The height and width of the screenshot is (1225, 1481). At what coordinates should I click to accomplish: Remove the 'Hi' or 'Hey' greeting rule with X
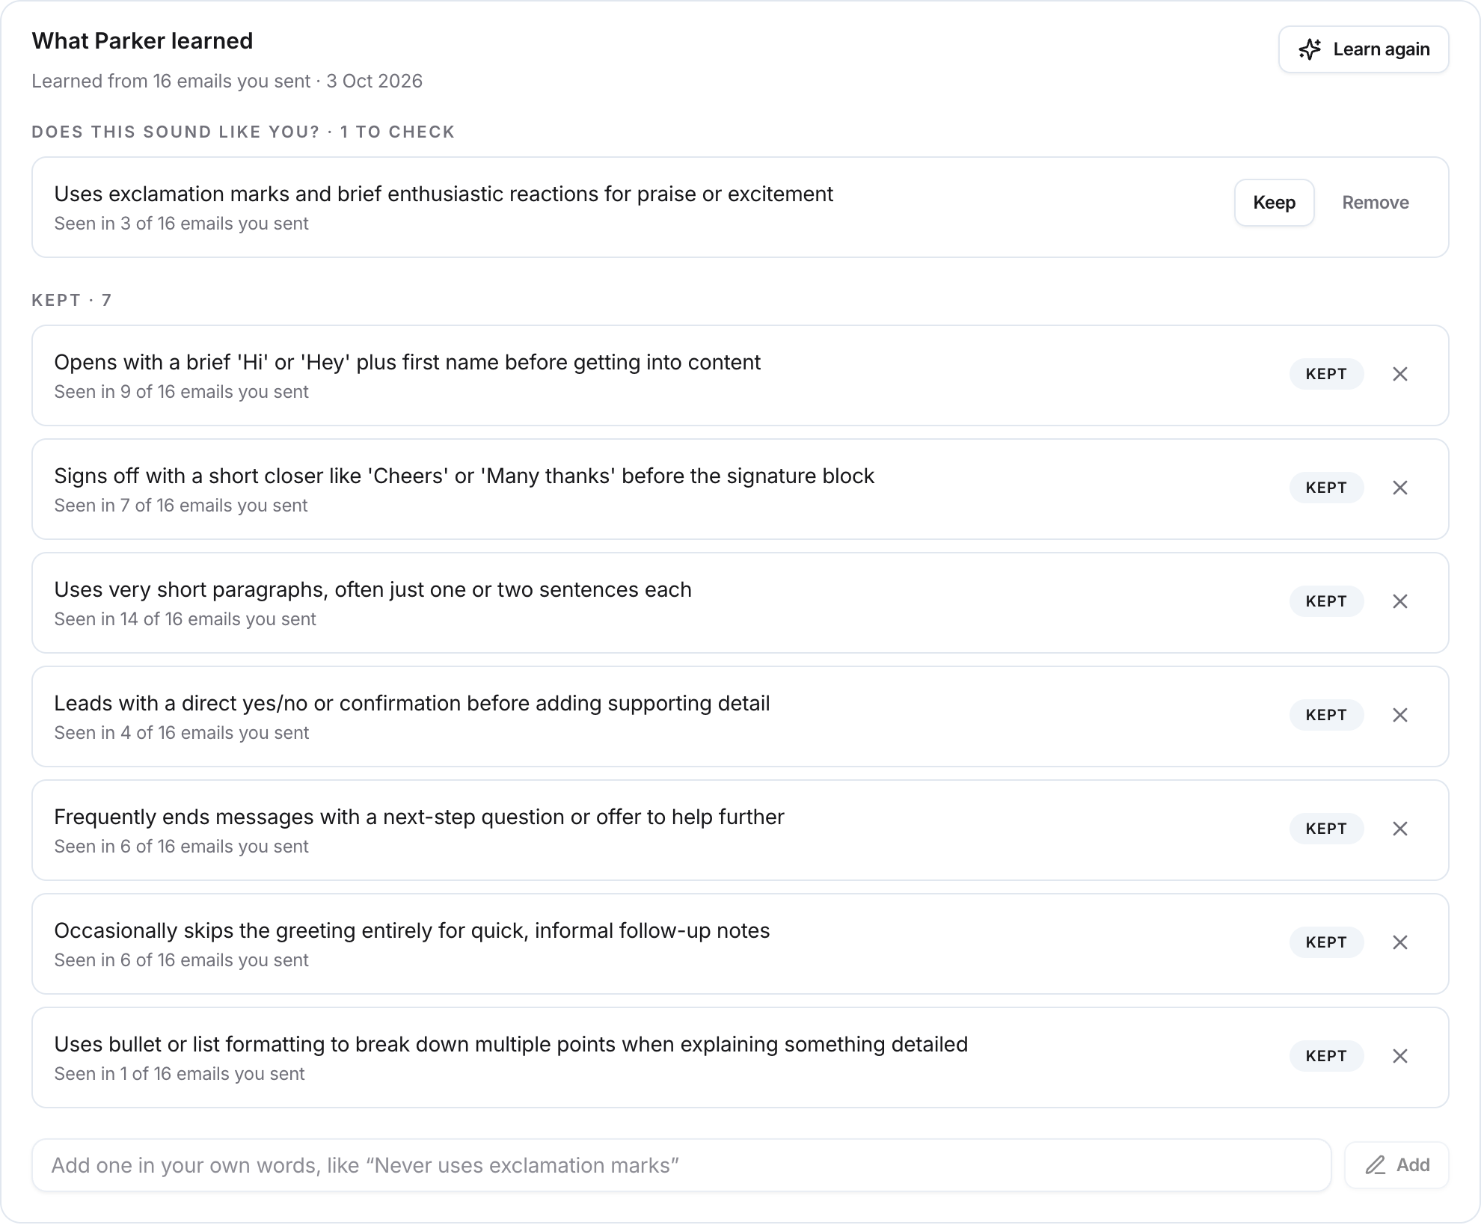click(1400, 374)
